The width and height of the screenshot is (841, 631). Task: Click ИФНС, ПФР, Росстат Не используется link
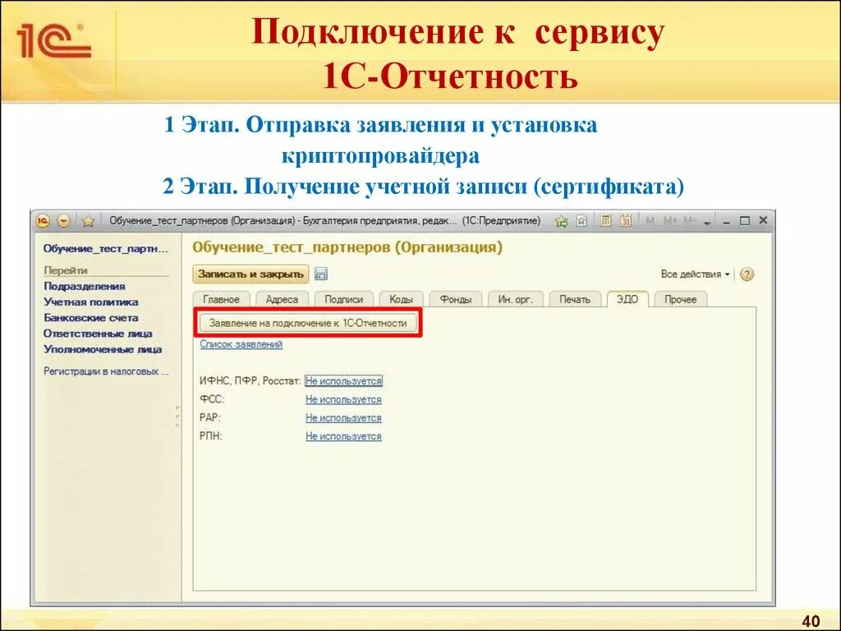point(344,381)
